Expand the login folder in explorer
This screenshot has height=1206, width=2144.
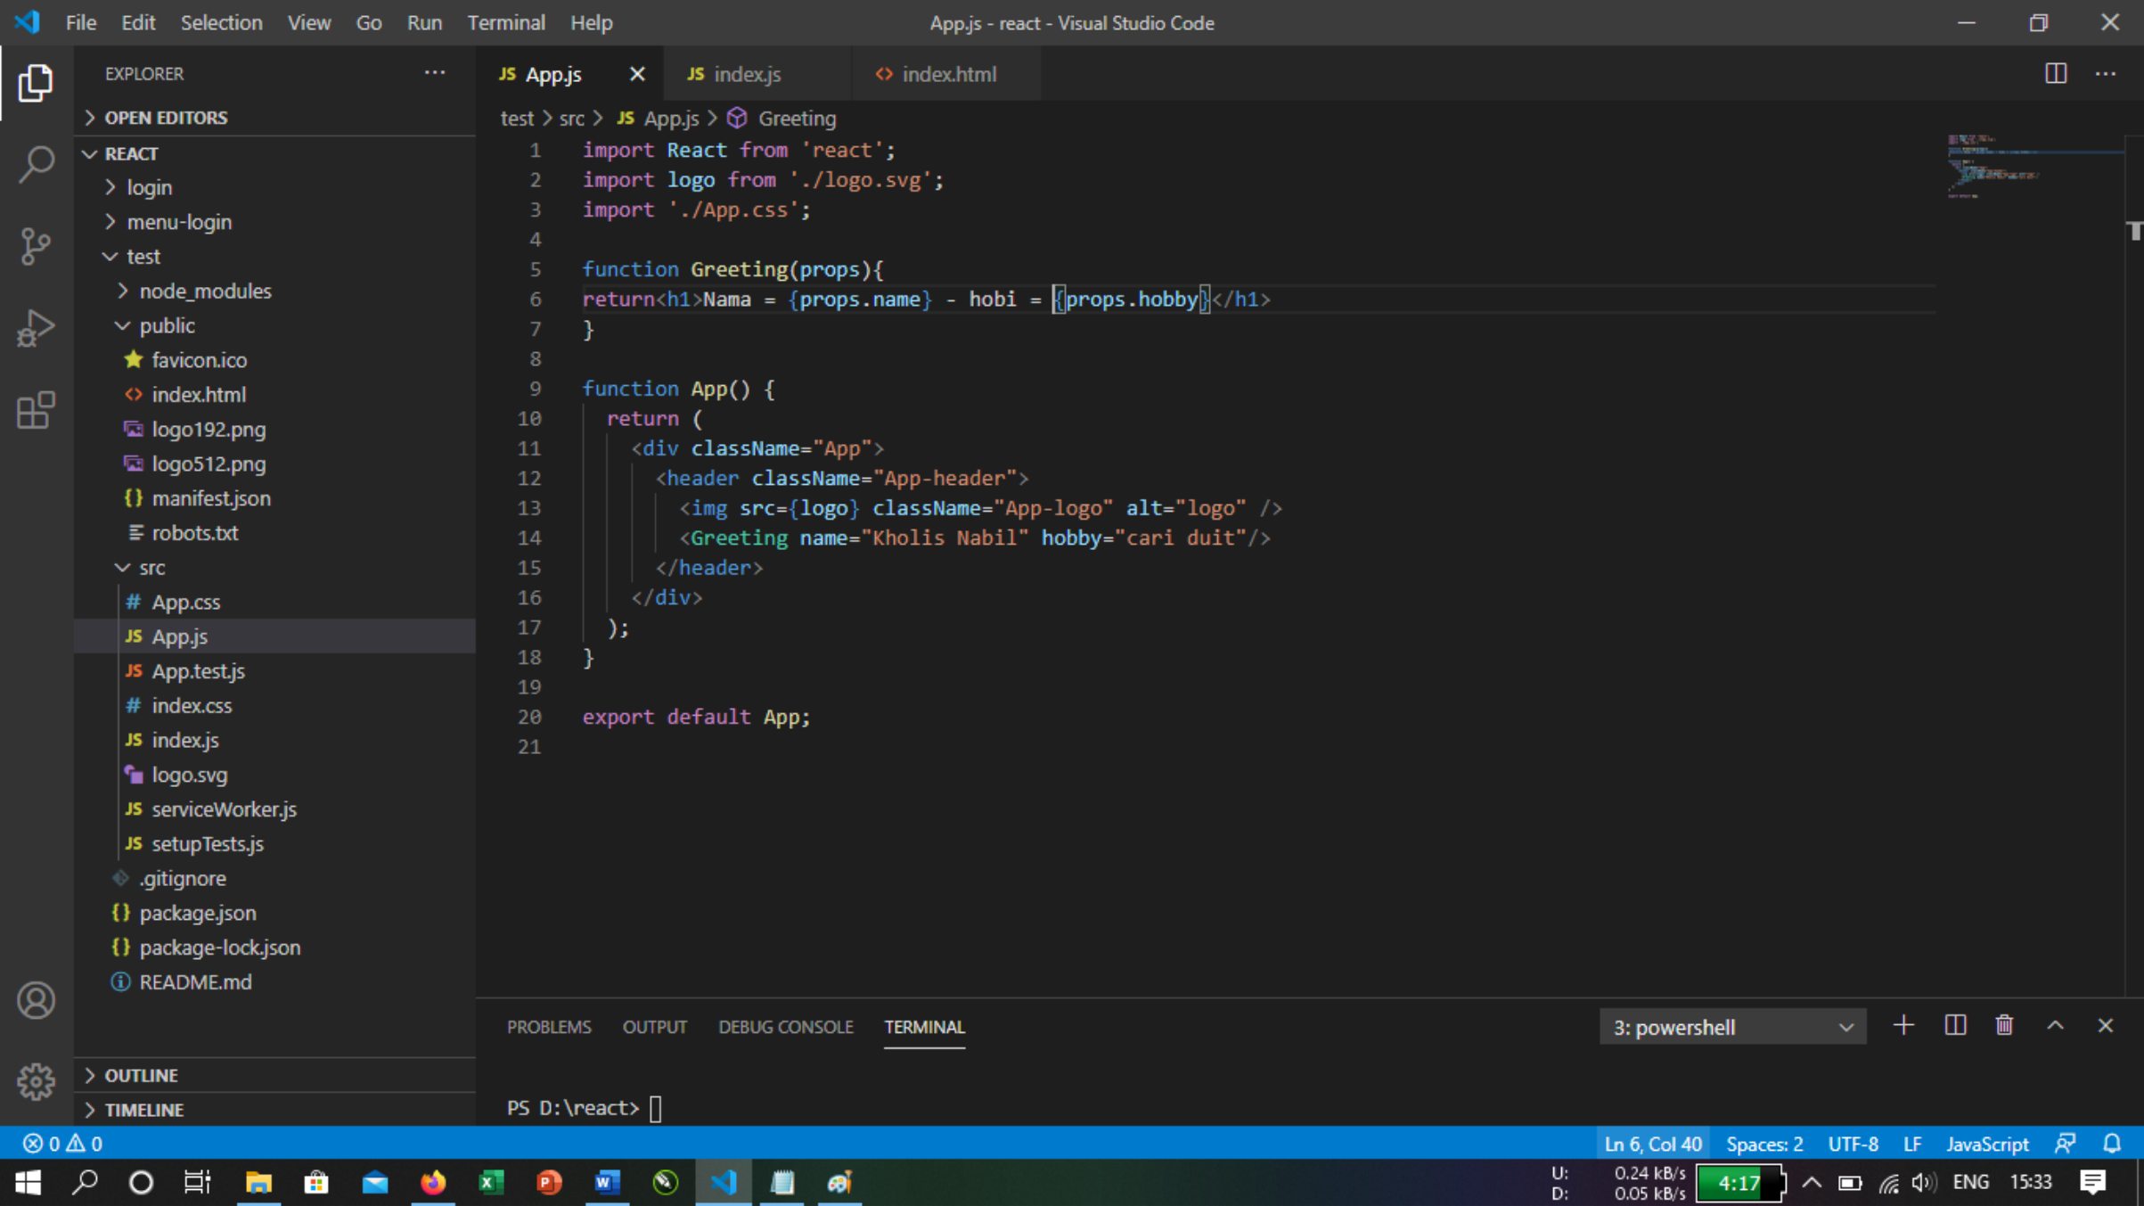click(110, 187)
